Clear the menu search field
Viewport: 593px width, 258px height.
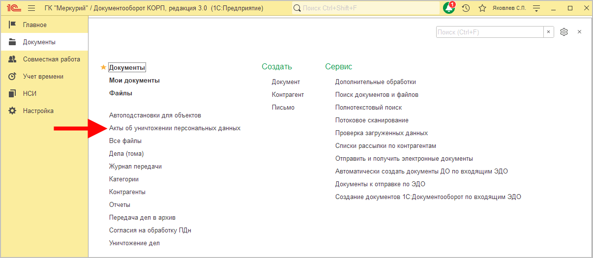[549, 32]
